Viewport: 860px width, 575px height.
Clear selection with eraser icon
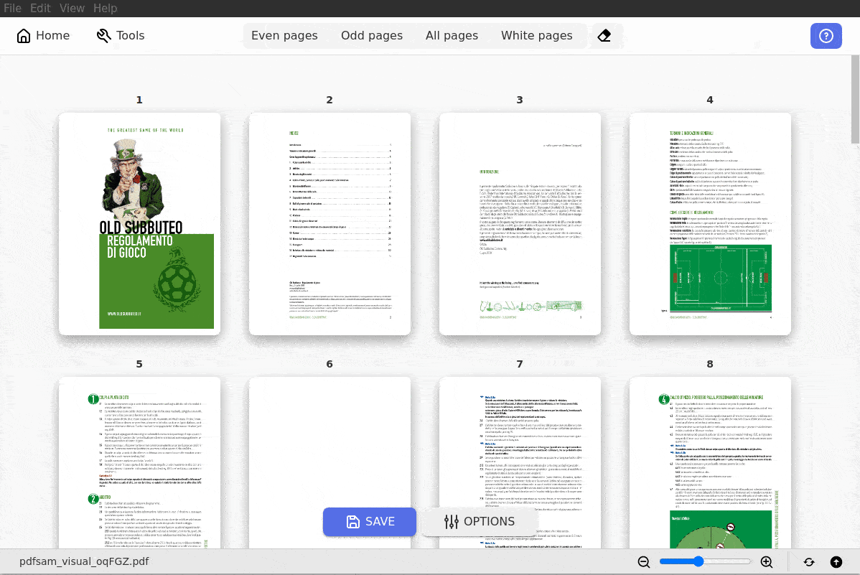coord(604,36)
